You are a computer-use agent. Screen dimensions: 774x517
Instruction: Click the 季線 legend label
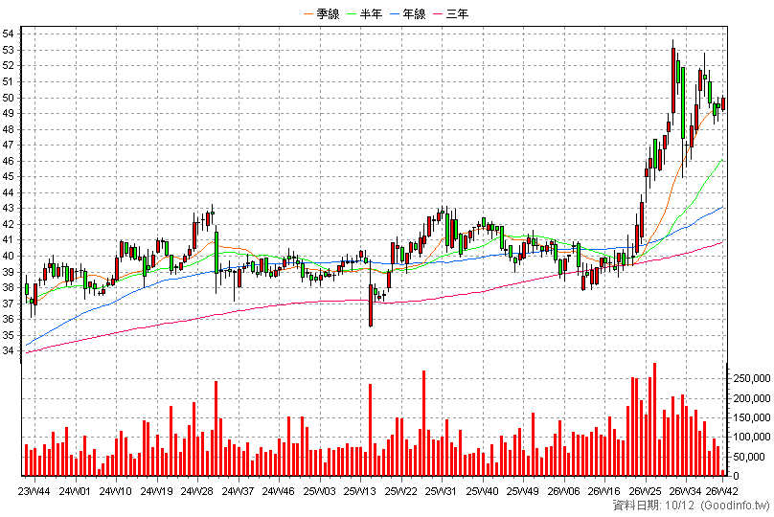click(x=328, y=13)
